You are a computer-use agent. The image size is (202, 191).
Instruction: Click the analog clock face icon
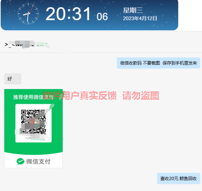point(28,14)
